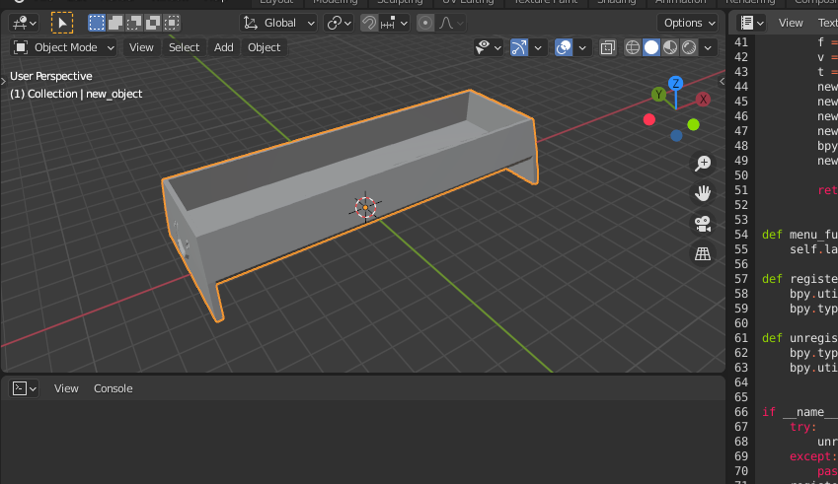Click the 'def unregis' code line 61
838x484 pixels.
(x=800, y=338)
